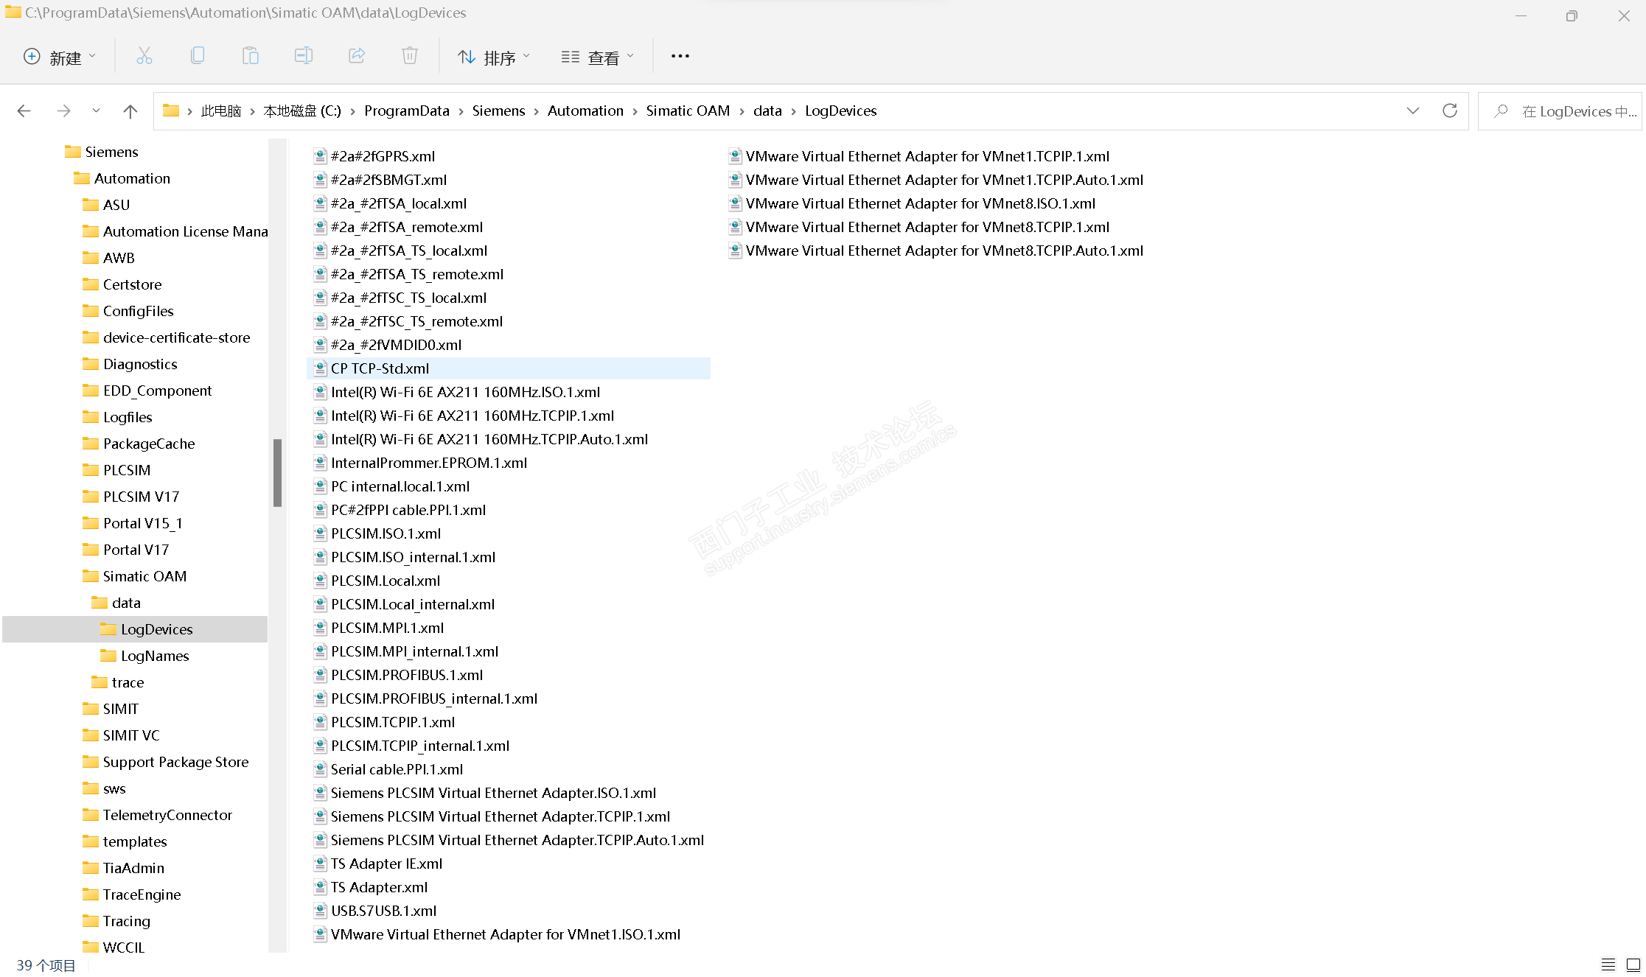Switch to large thumbnails view in status bar
The height and width of the screenshot is (977, 1646).
1633,964
